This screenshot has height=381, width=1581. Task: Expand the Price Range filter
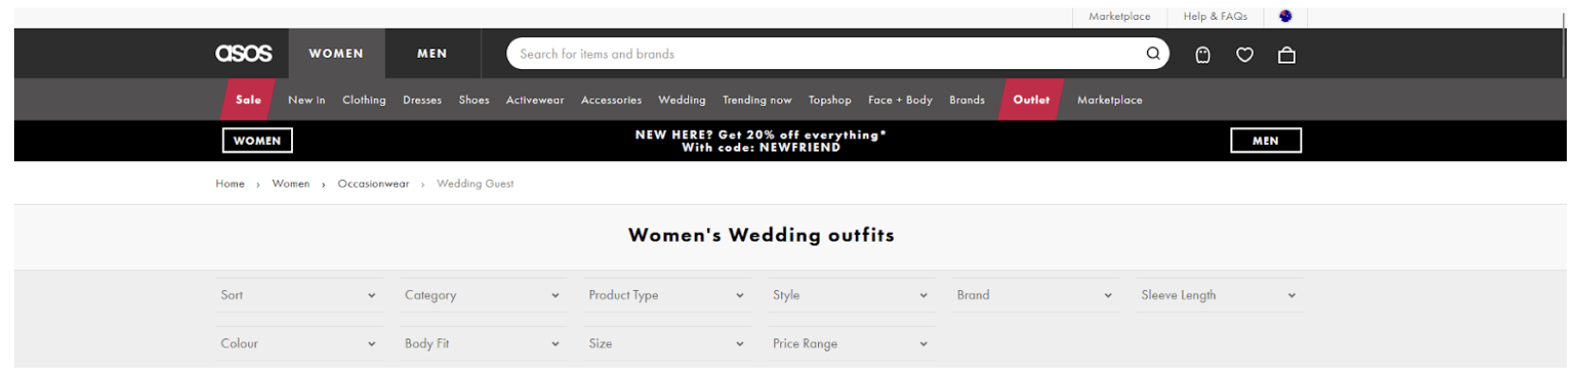[850, 343]
